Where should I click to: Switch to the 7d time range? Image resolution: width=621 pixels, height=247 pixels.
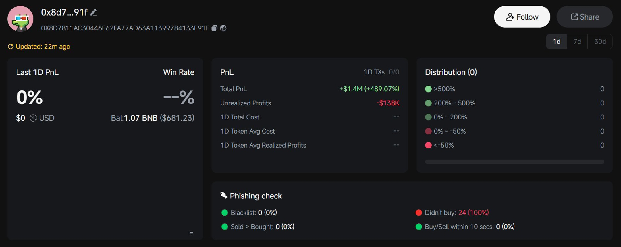(578, 42)
